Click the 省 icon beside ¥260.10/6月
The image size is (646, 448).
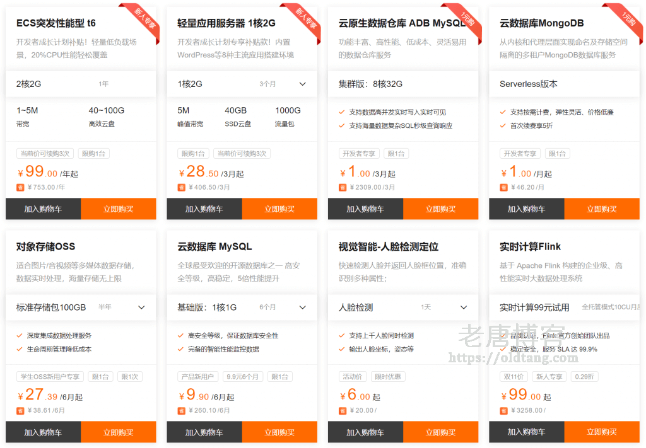click(x=181, y=410)
